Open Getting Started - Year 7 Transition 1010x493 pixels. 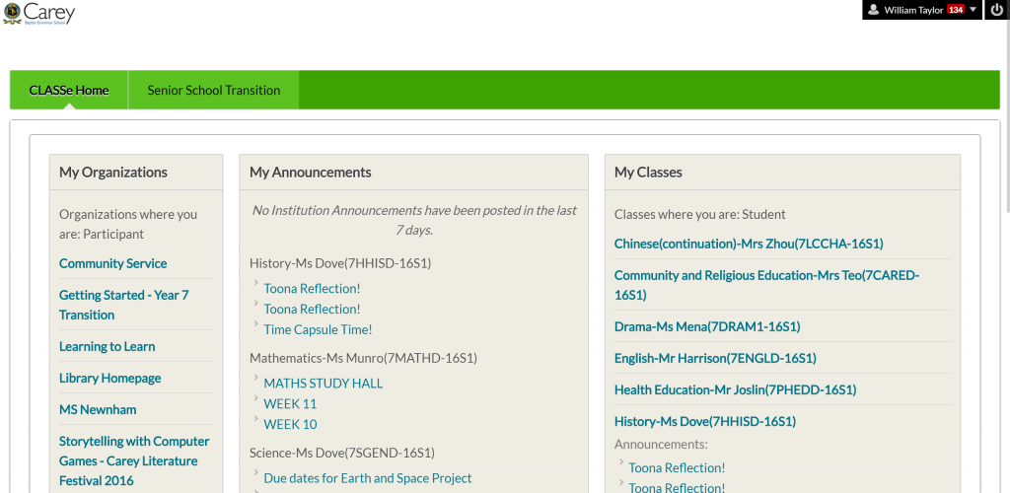pos(123,305)
